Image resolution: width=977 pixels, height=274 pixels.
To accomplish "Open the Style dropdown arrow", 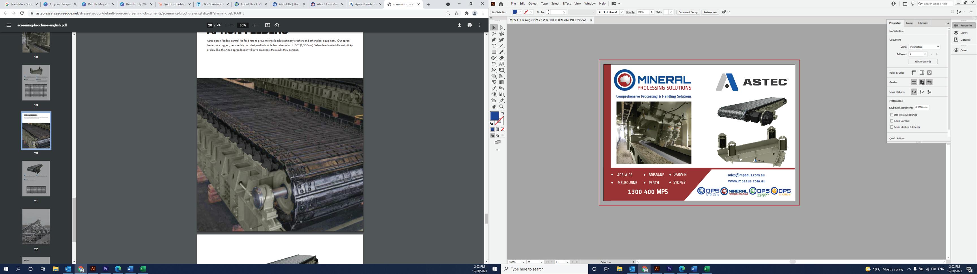I will [671, 12].
